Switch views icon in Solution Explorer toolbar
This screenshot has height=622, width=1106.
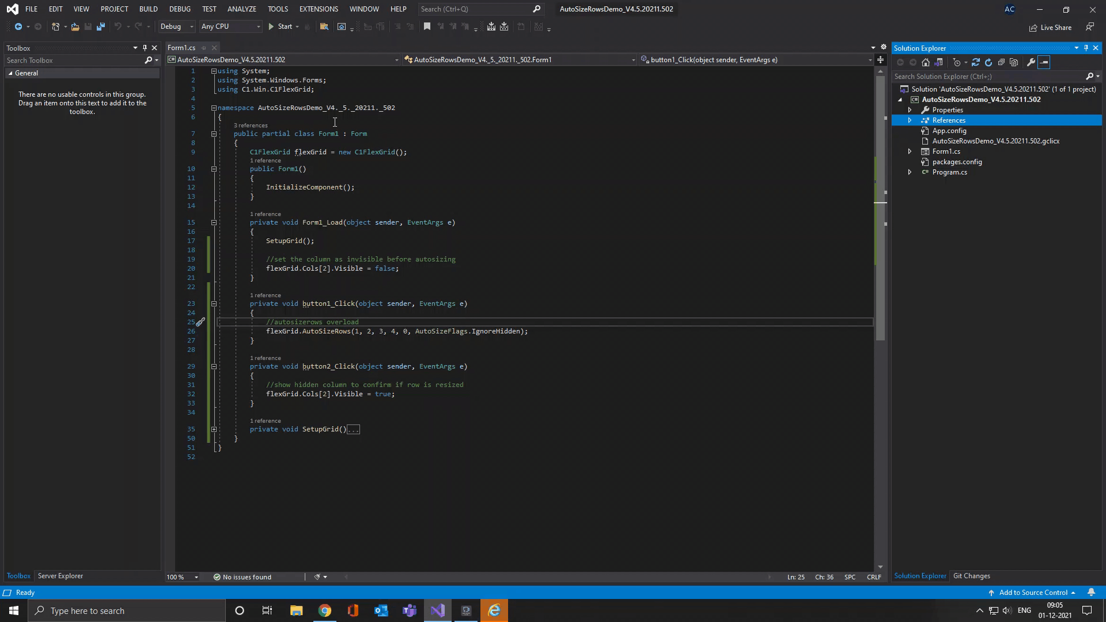938,62
